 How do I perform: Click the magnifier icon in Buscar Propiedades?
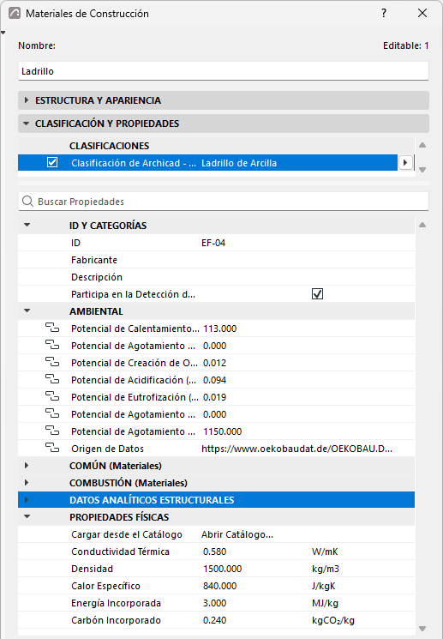27,202
